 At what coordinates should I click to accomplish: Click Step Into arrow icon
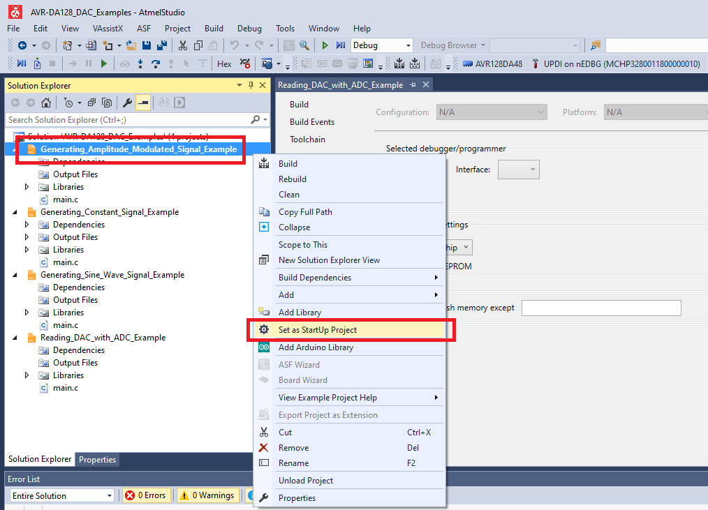(x=140, y=63)
